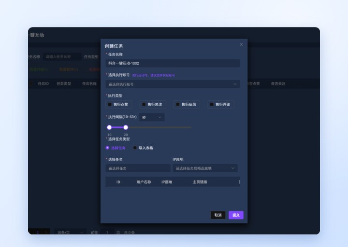Viewport: 348px width, 247px height.
Task: Click the slider handle at 10
Action: click(109, 127)
